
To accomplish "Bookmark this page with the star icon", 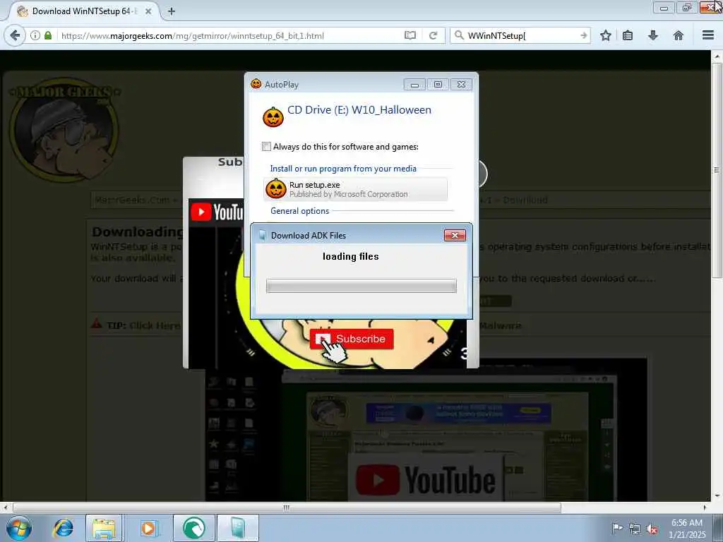I will [605, 35].
